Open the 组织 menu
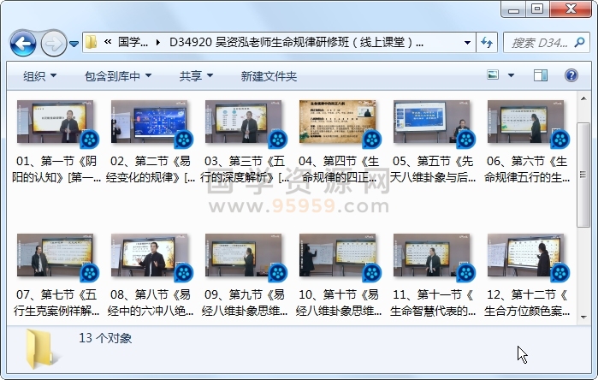 39,76
